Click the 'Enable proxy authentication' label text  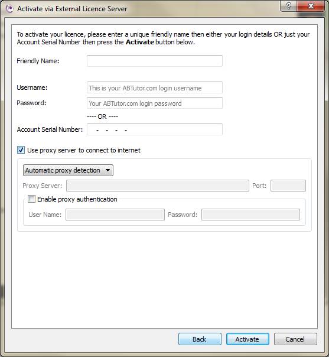click(x=77, y=199)
